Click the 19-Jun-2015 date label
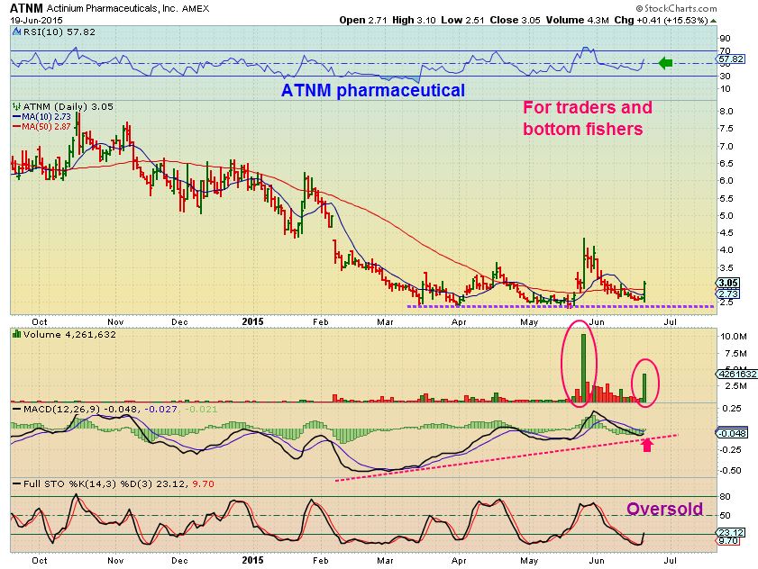This screenshot has width=758, height=569. tap(36, 21)
